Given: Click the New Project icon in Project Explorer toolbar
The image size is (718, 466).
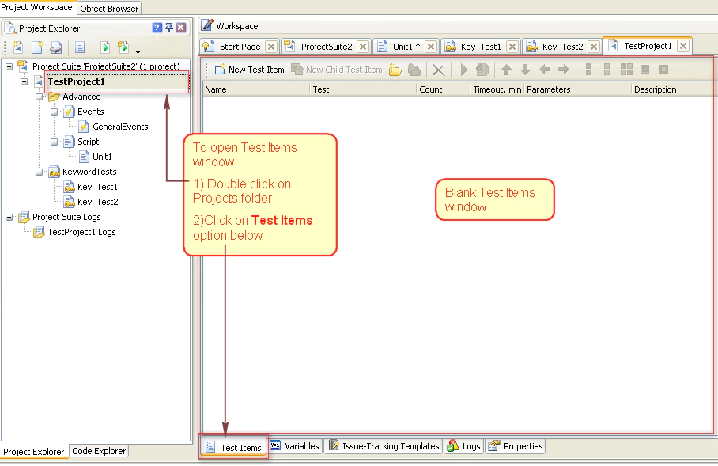Looking at the screenshot, I should click(17, 47).
